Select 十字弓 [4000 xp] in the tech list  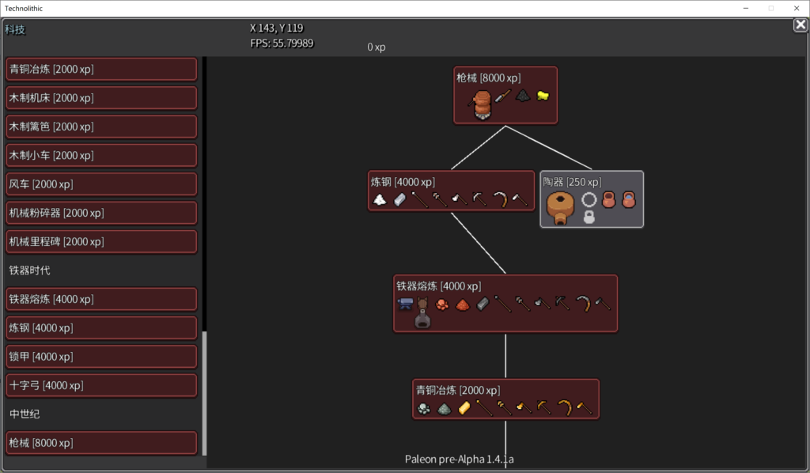(101, 385)
